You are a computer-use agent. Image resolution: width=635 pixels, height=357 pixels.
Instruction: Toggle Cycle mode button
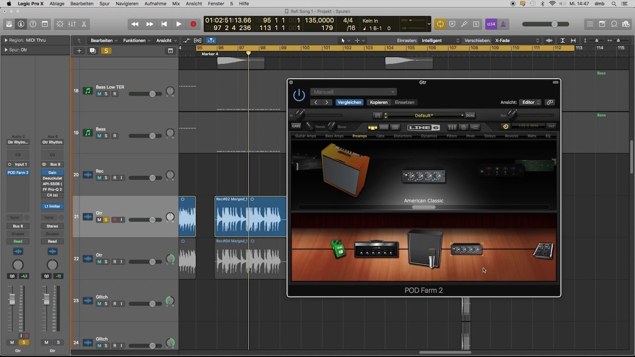click(x=440, y=24)
